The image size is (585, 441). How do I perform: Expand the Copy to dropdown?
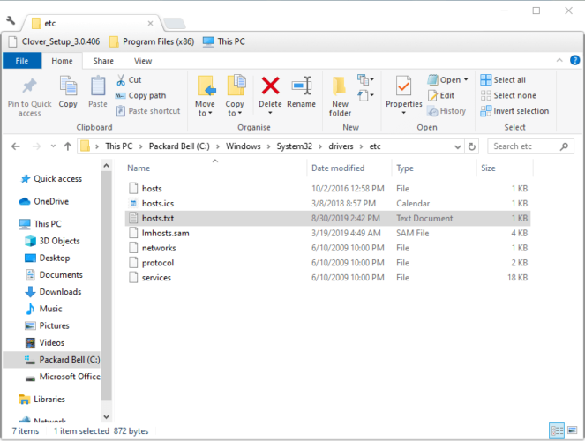point(236,113)
